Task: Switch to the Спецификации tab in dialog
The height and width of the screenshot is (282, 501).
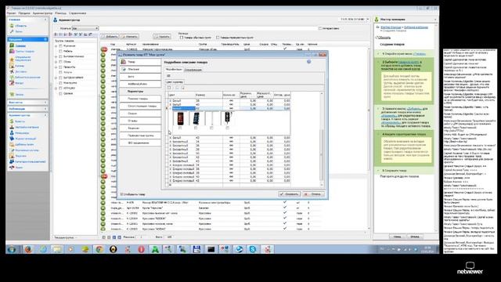Action: coord(193,70)
